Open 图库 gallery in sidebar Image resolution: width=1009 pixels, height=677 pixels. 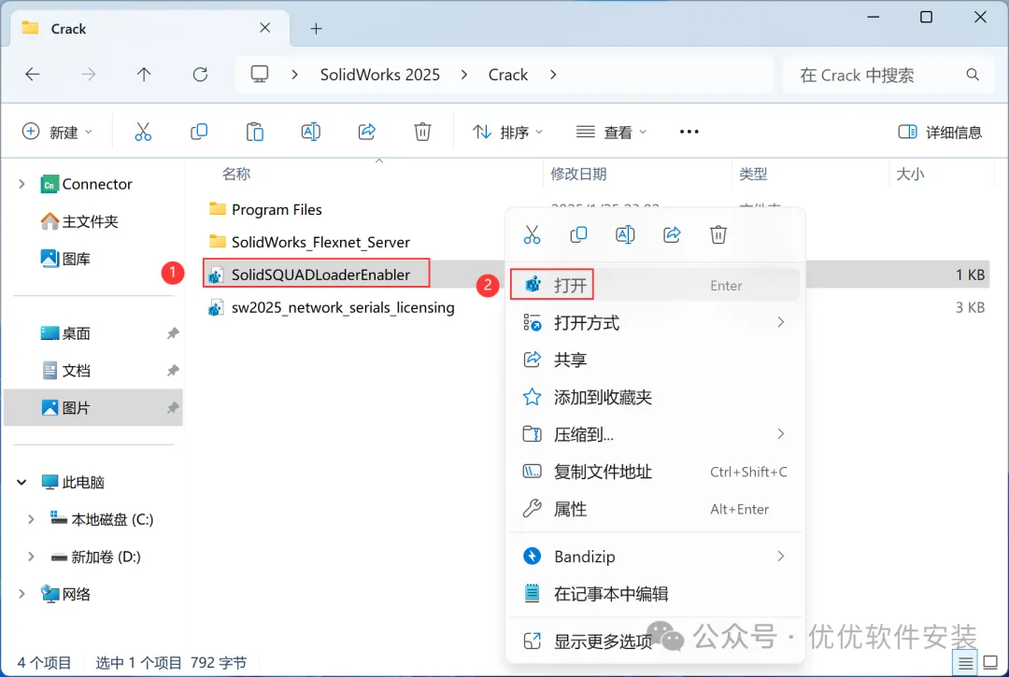point(65,259)
